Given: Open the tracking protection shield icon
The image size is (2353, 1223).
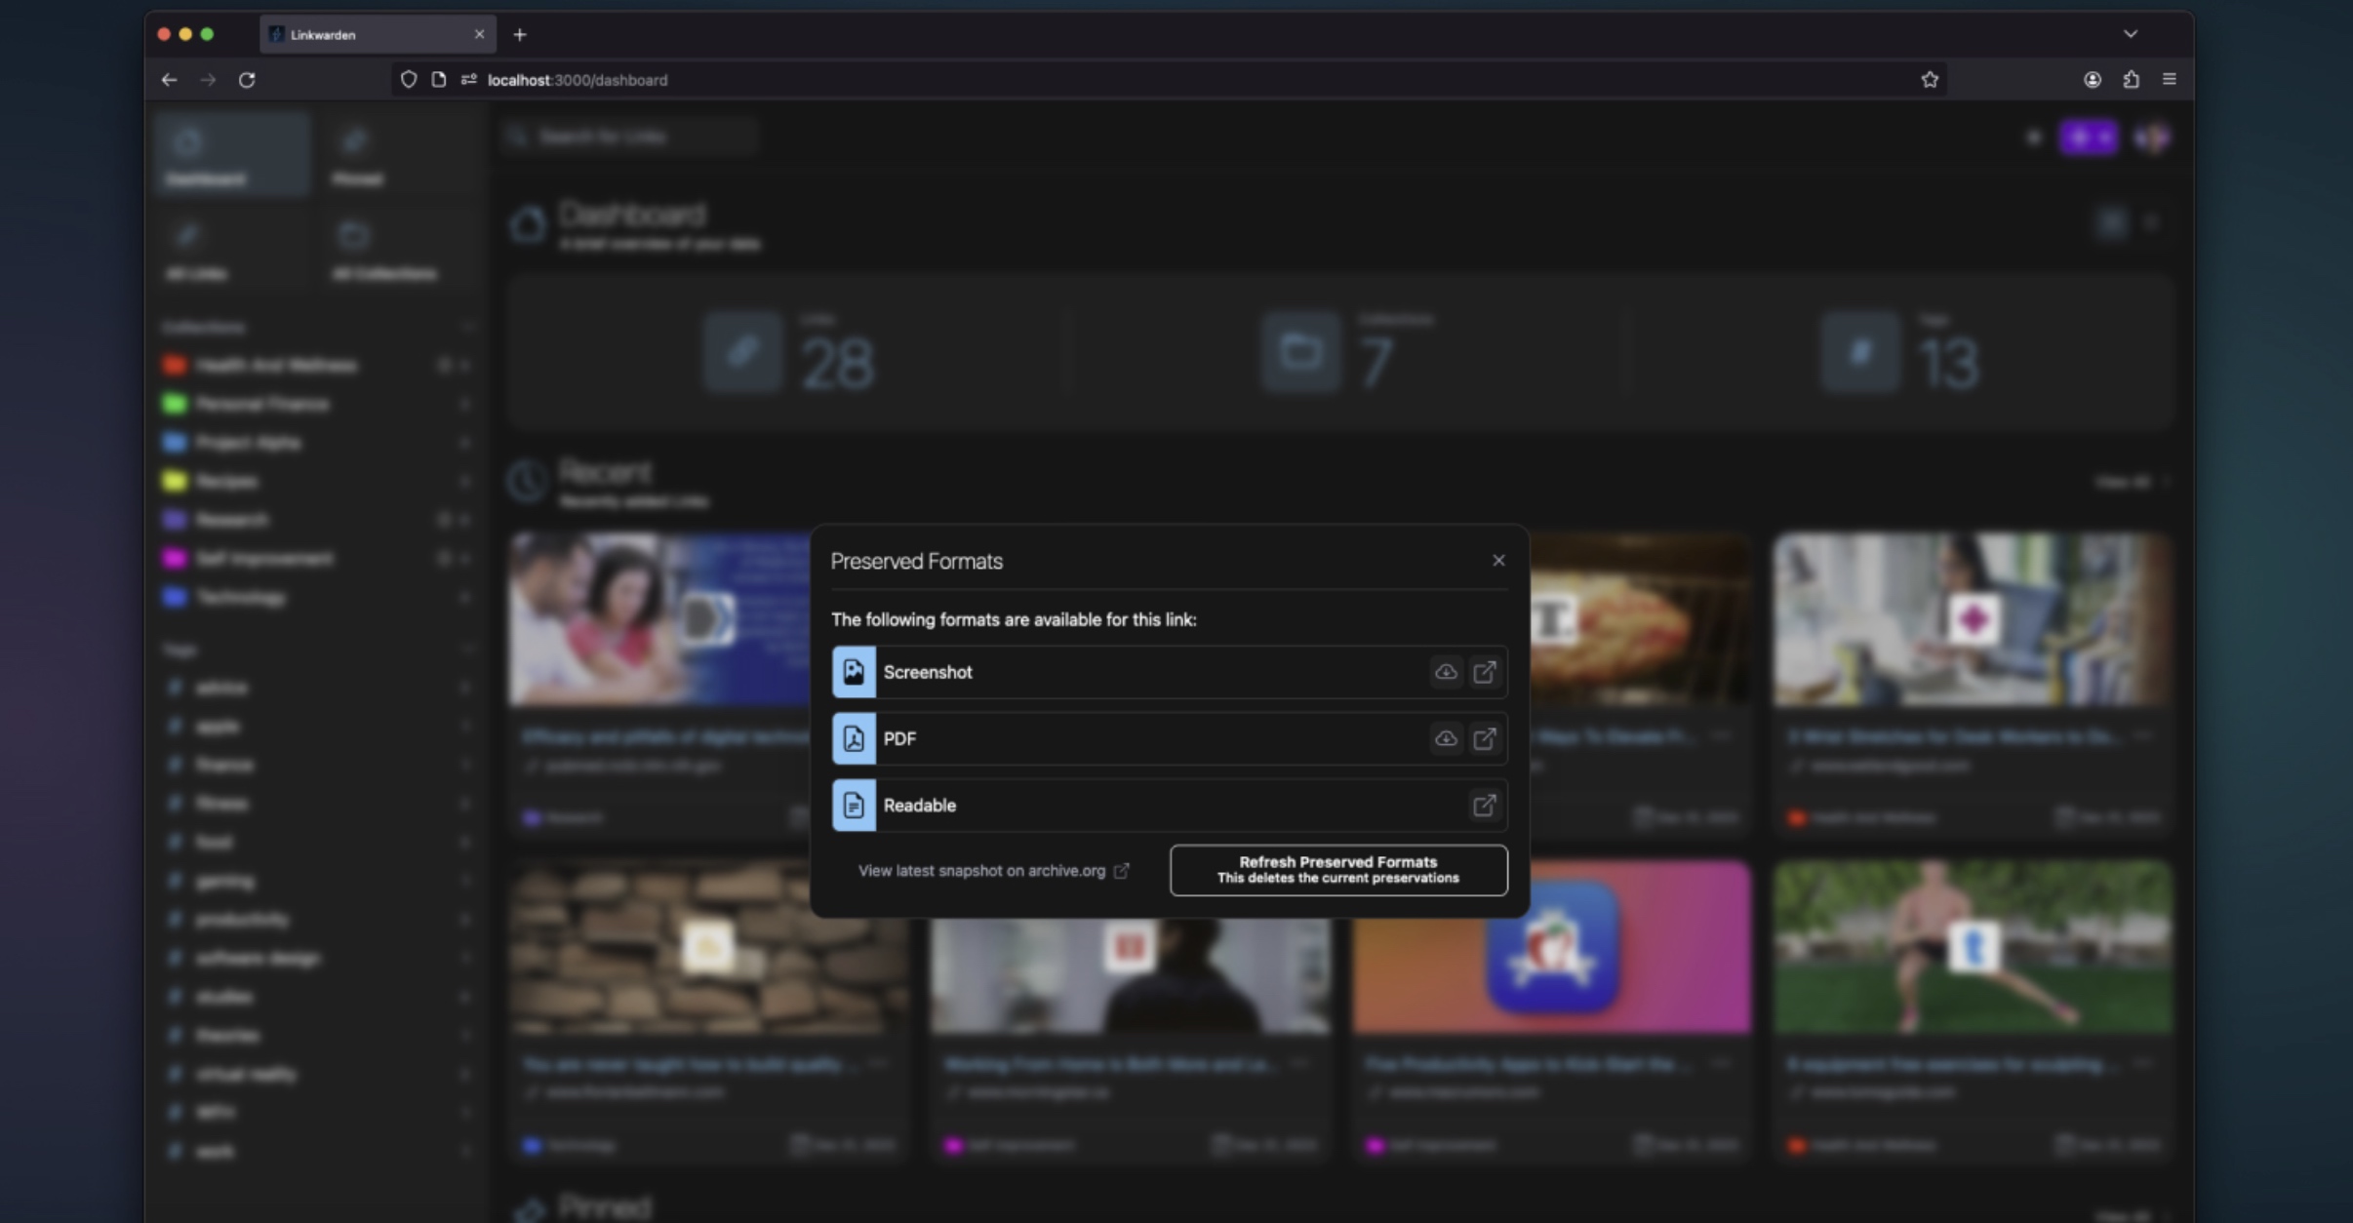Looking at the screenshot, I should (409, 80).
